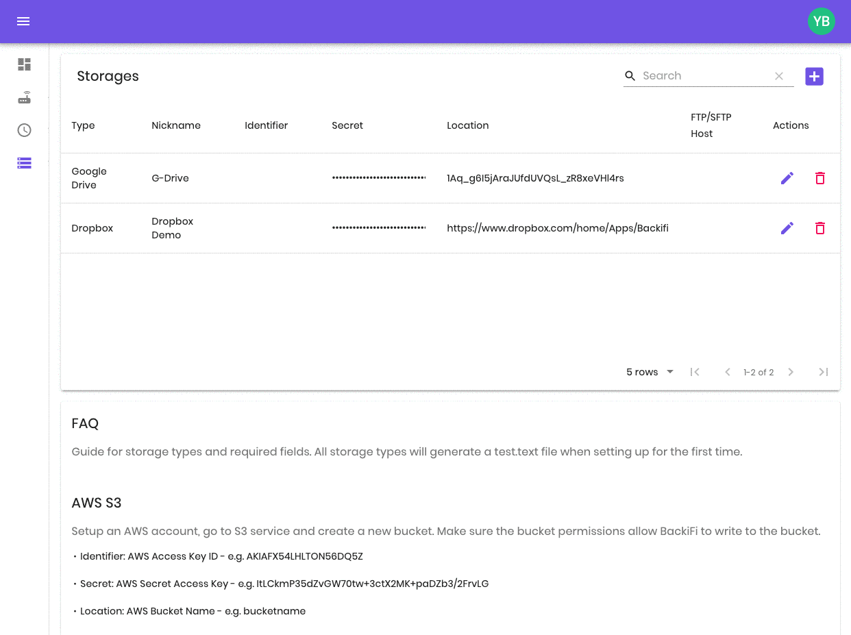Click the 1-2 of 2 pagination text

758,373
